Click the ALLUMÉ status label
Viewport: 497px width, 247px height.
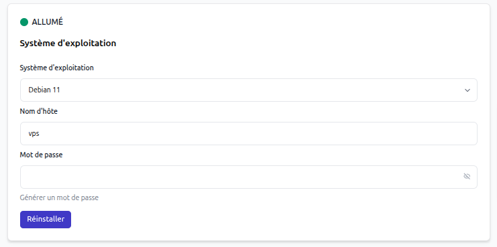pyautogui.click(x=47, y=22)
